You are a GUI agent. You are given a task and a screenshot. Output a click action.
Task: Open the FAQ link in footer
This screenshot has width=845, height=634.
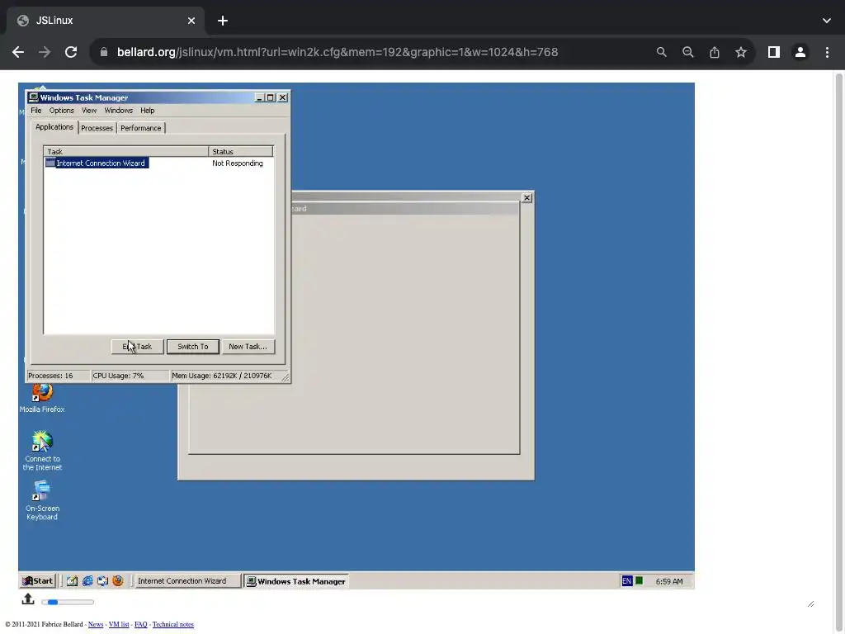coord(140,624)
